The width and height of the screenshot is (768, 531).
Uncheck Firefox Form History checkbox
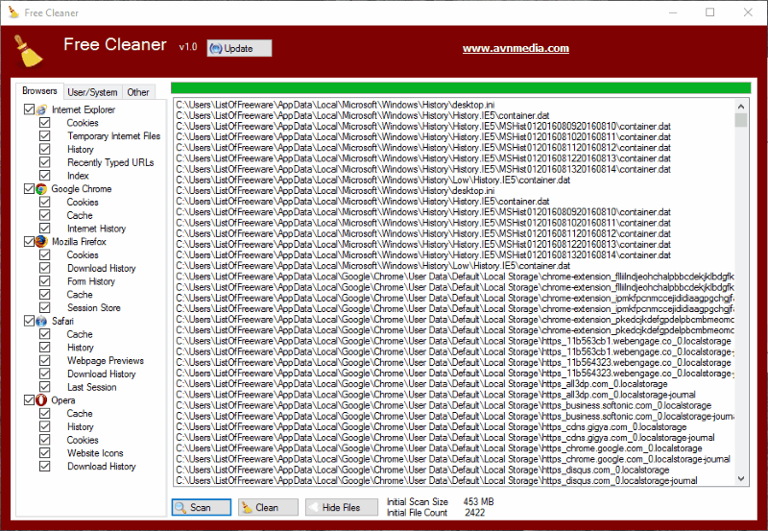click(x=44, y=281)
